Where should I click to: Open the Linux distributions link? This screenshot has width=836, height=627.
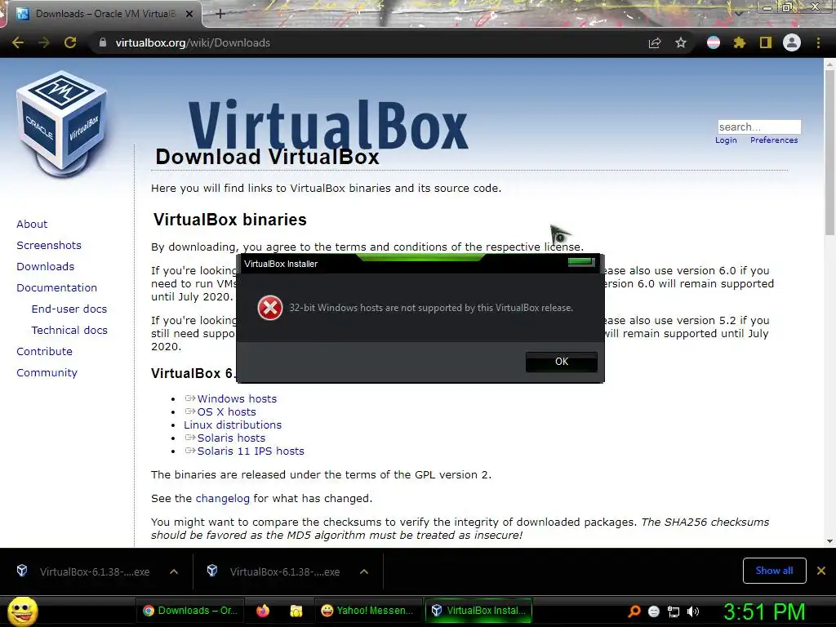(233, 425)
